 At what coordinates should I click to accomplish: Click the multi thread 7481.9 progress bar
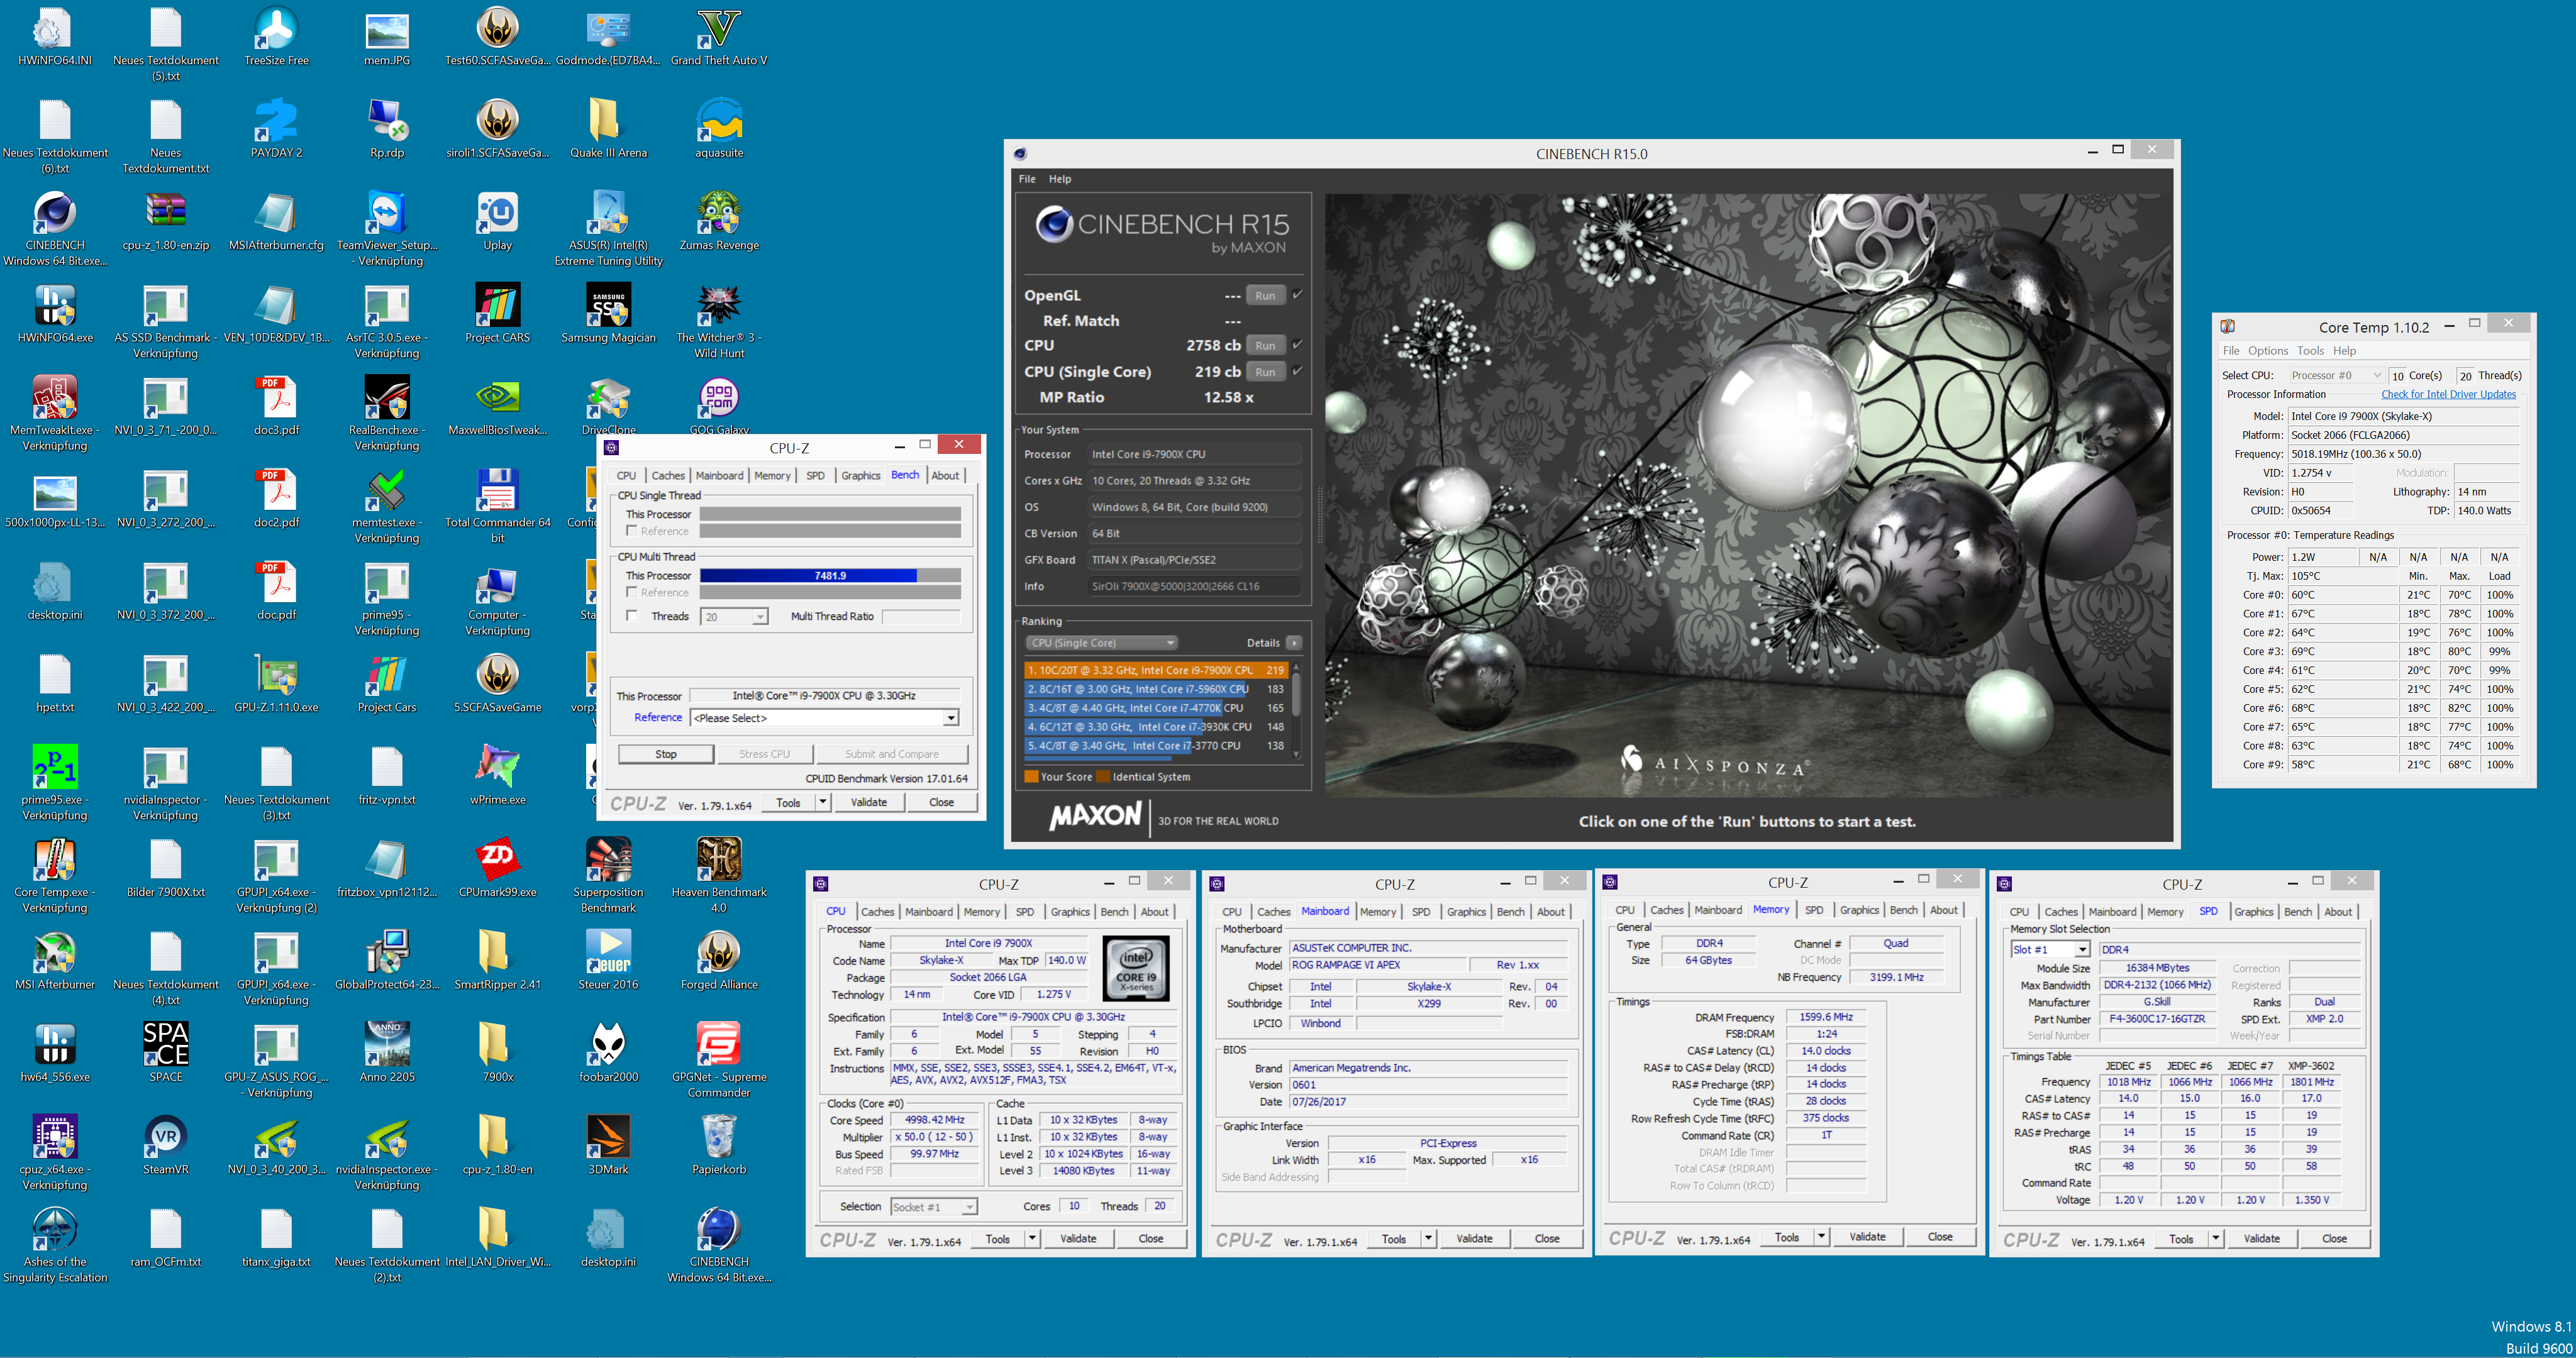pyautogui.click(x=830, y=576)
